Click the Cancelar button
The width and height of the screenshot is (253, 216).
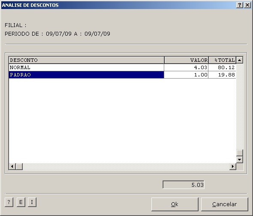(x=224, y=204)
